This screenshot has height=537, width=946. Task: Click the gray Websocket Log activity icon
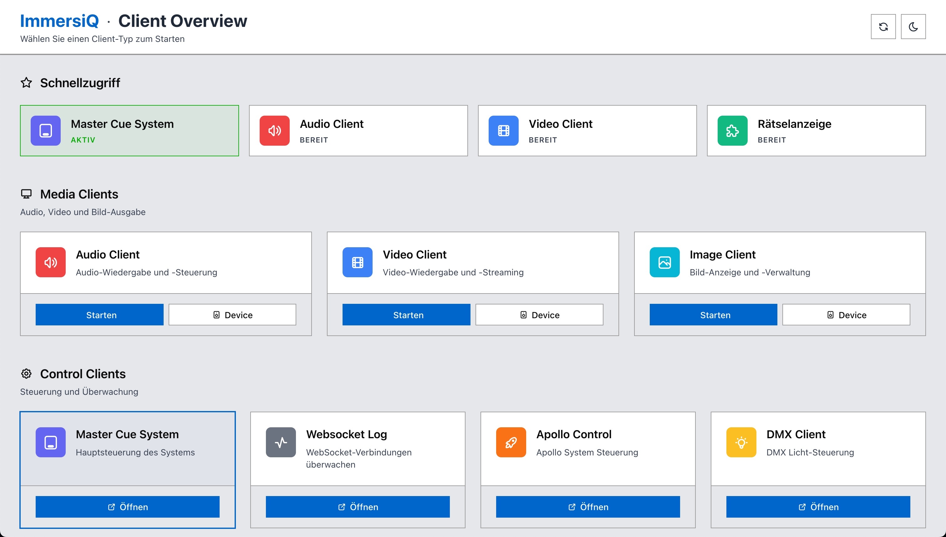tap(281, 442)
